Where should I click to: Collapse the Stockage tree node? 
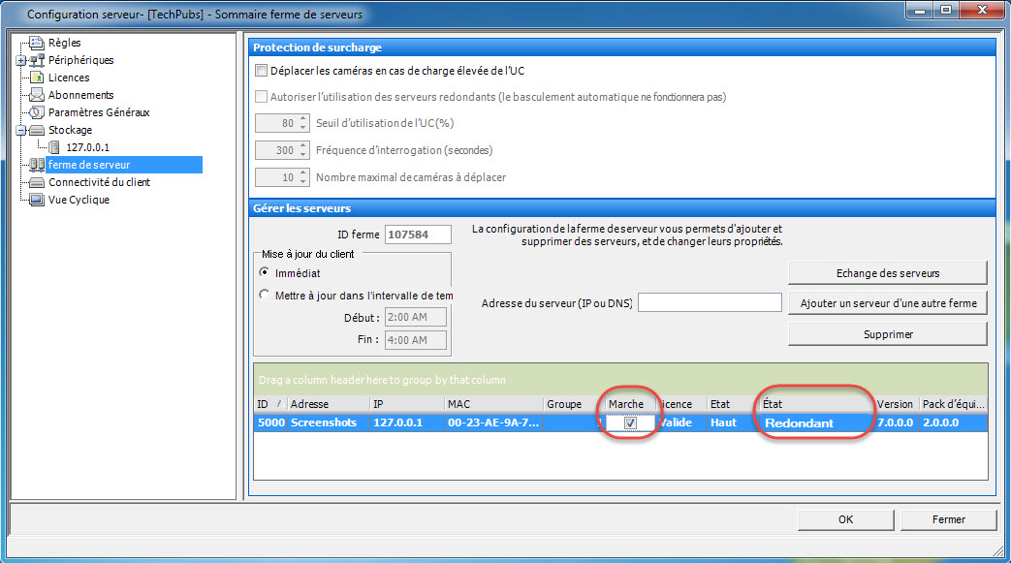[x=20, y=130]
